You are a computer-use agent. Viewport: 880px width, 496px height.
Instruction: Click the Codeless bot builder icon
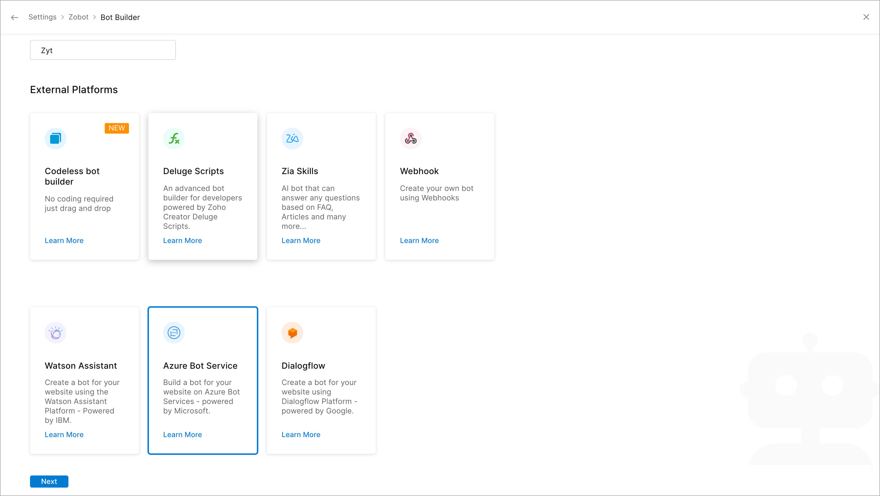pos(55,139)
